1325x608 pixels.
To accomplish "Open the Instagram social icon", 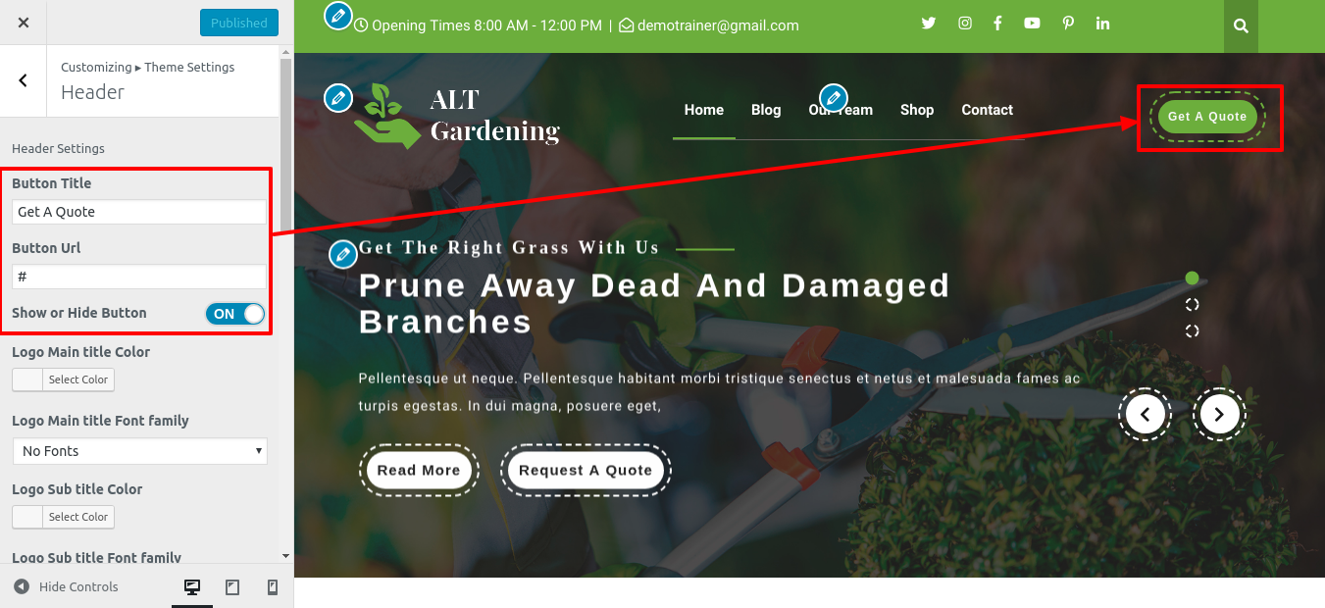I will point(965,24).
